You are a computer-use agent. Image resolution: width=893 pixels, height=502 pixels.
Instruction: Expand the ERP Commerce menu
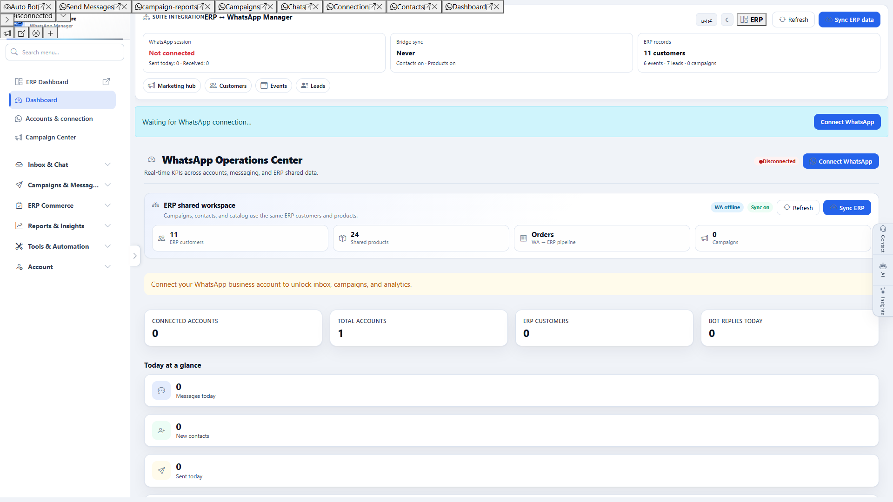(63, 205)
